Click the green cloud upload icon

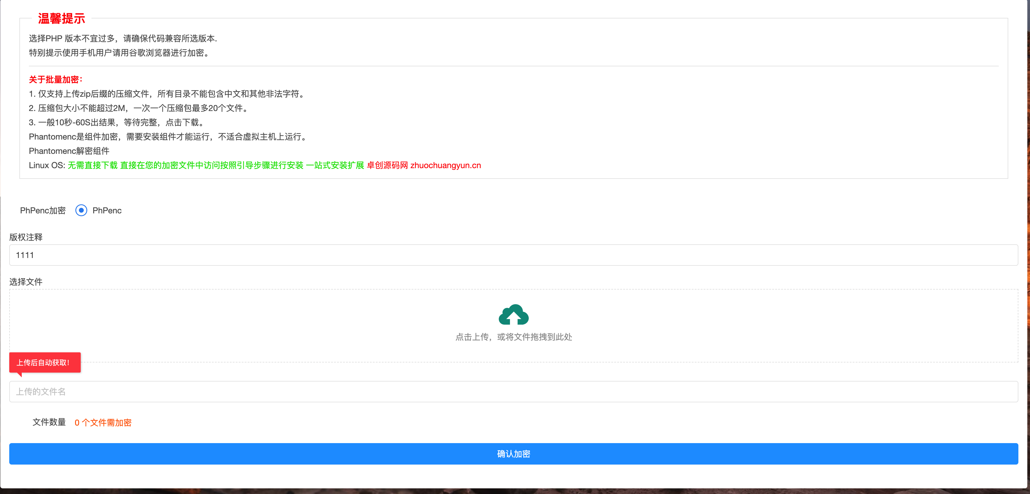(x=514, y=314)
